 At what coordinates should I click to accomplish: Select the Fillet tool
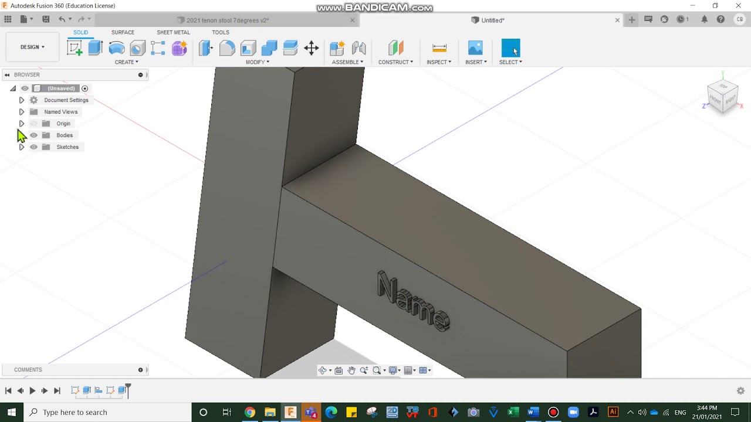click(x=227, y=48)
